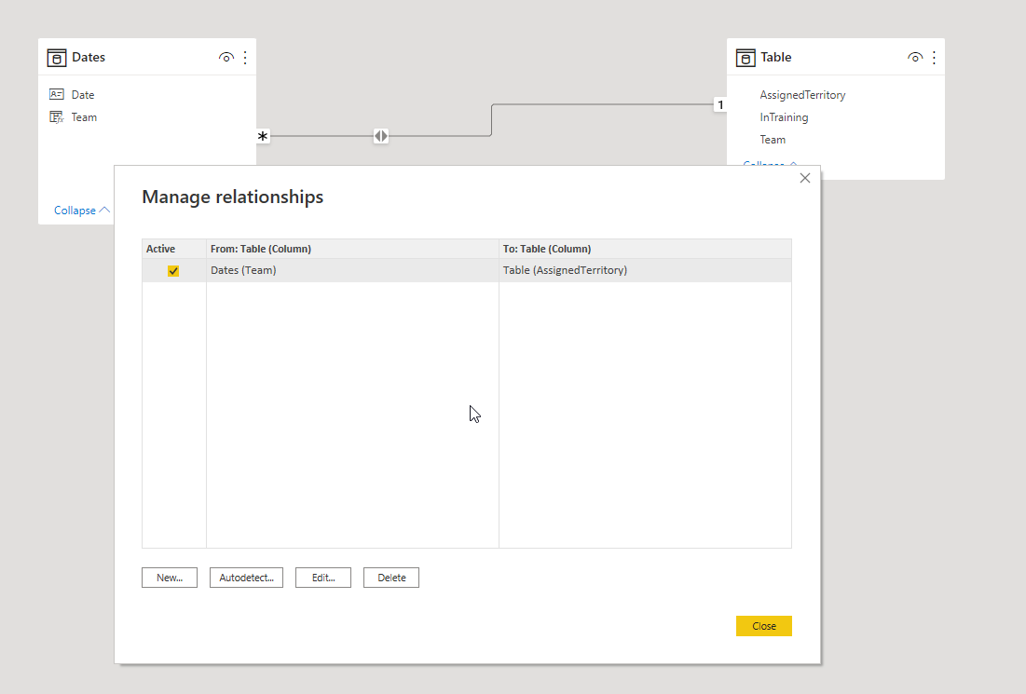Image resolution: width=1026 pixels, height=694 pixels.
Task: Click the calculated column icon beside Team
Action: click(x=57, y=117)
